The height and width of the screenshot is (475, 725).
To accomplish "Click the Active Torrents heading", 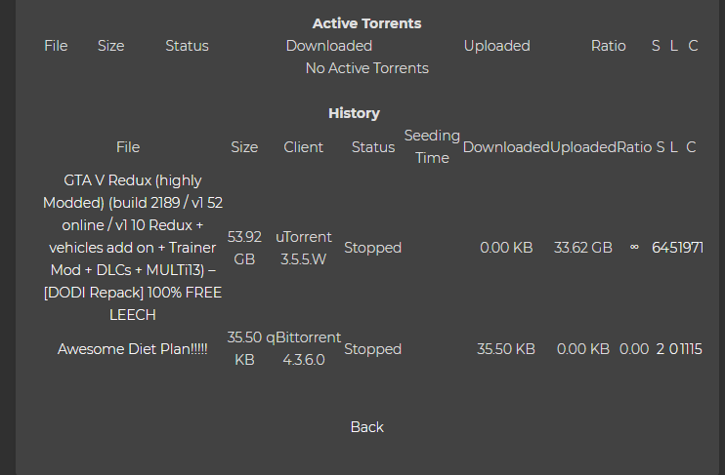I will pyautogui.click(x=366, y=23).
